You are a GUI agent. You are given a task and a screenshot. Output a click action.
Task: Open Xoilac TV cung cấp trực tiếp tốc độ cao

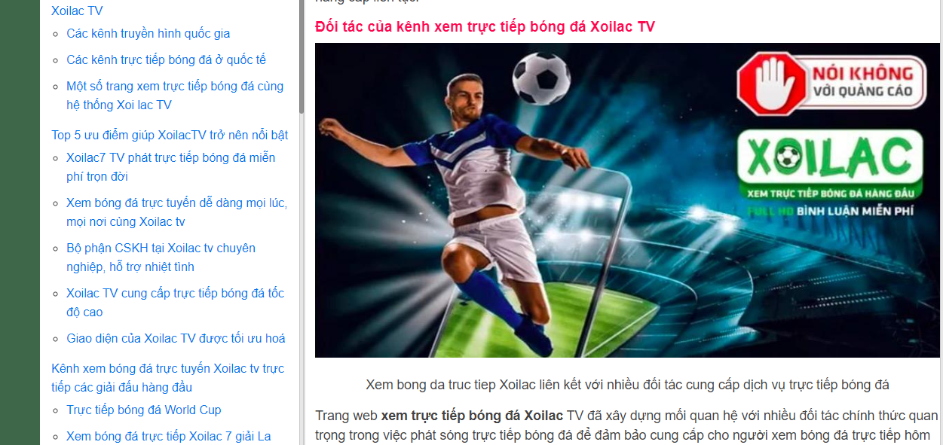[x=175, y=303]
